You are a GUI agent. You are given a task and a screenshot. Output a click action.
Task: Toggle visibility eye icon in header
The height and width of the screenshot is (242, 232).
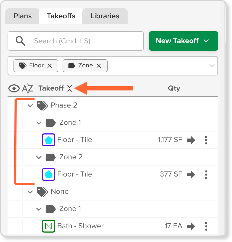pos(14,88)
